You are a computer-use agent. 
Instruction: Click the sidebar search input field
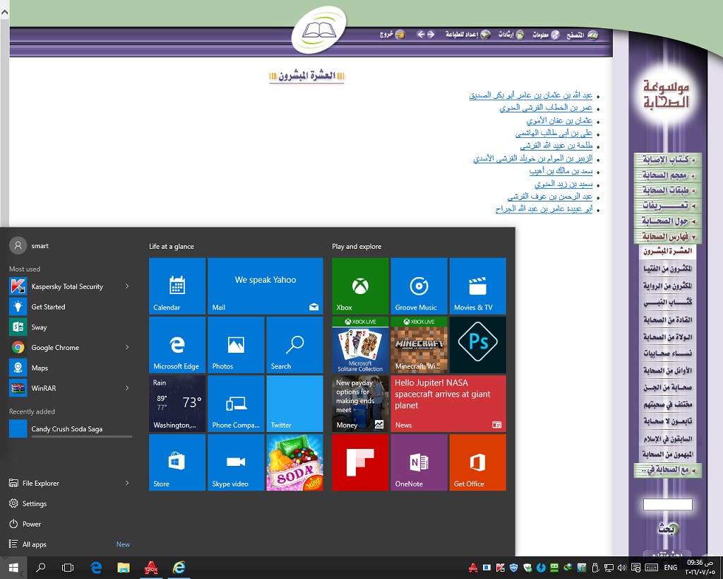pyautogui.click(x=668, y=504)
